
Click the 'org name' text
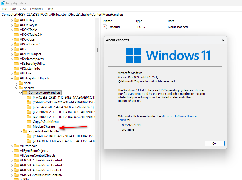pyautogui.click(x=128, y=129)
